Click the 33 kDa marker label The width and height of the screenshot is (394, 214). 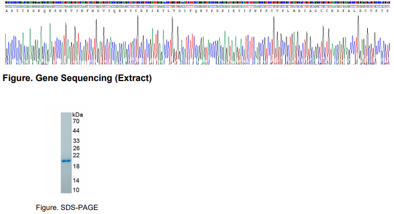click(x=76, y=141)
